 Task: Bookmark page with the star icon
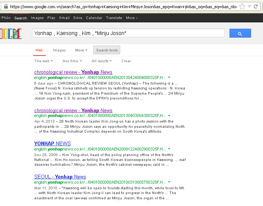click(x=242, y=7)
